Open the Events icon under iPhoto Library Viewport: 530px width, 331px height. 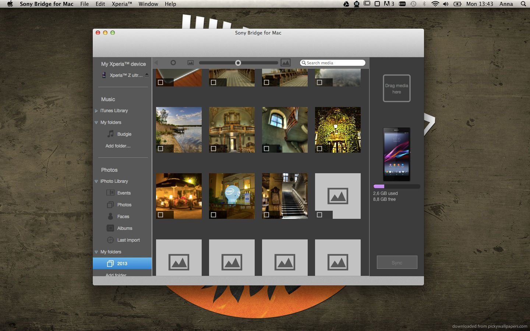tap(110, 193)
